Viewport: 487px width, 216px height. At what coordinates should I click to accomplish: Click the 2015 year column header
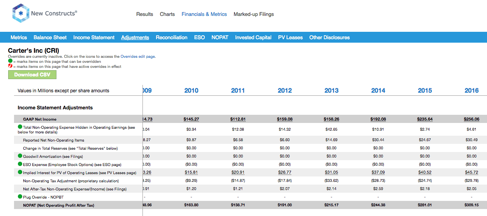(x=425, y=90)
